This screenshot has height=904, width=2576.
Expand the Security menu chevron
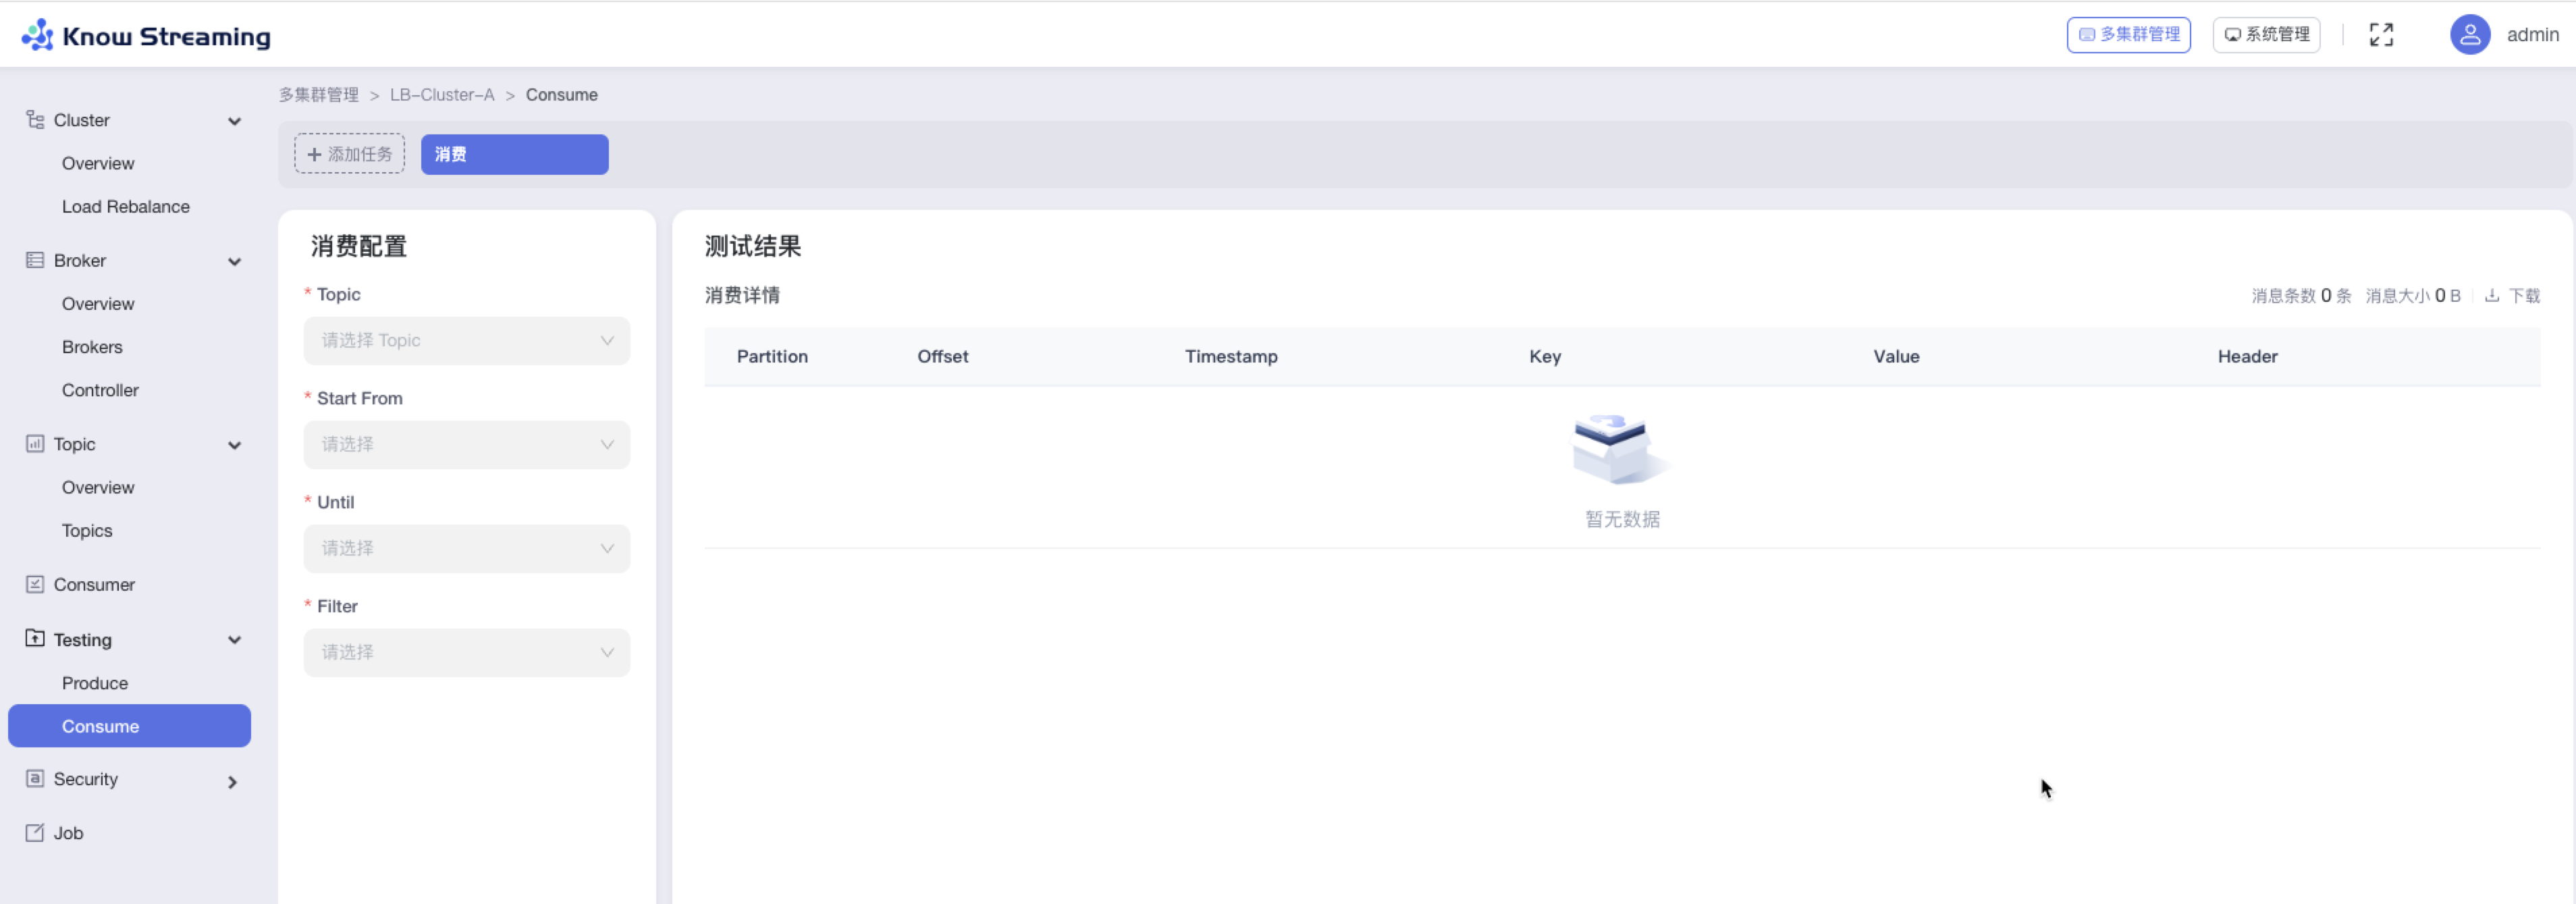pos(233,782)
